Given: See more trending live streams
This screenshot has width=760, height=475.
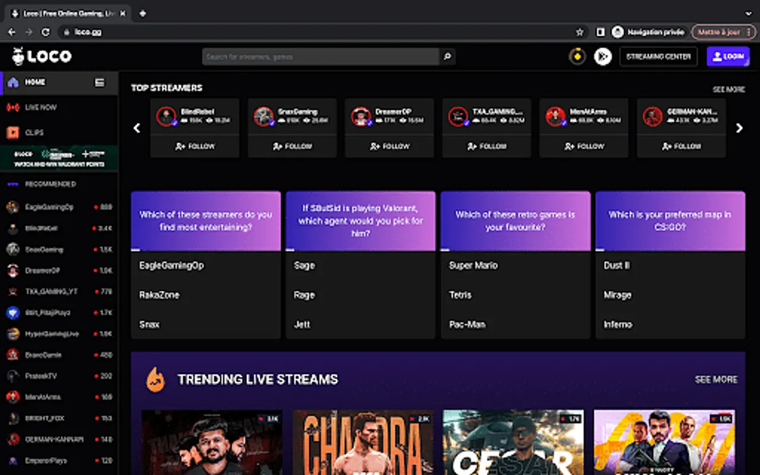Looking at the screenshot, I should tap(716, 379).
